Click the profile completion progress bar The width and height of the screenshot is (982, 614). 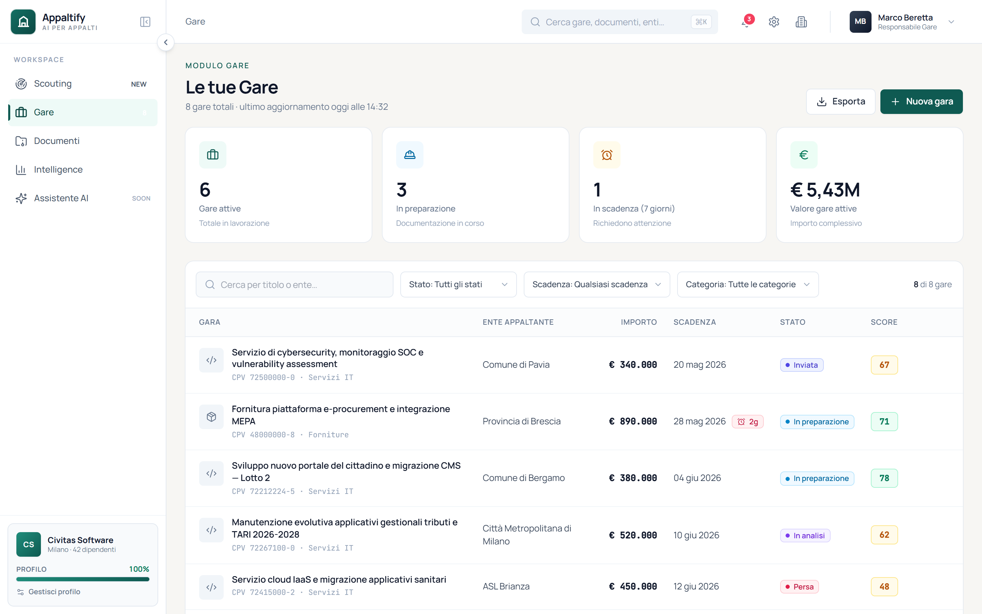[x=83, y=580]
